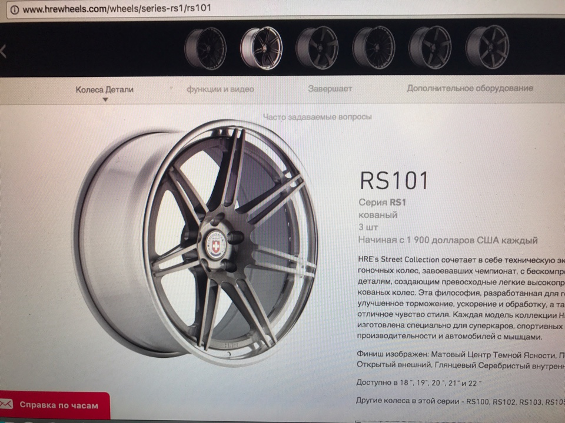The height and width of the screenshot is (423, 565).
Task: Open the Колеса Детали tab
Action: click(105, 89)
